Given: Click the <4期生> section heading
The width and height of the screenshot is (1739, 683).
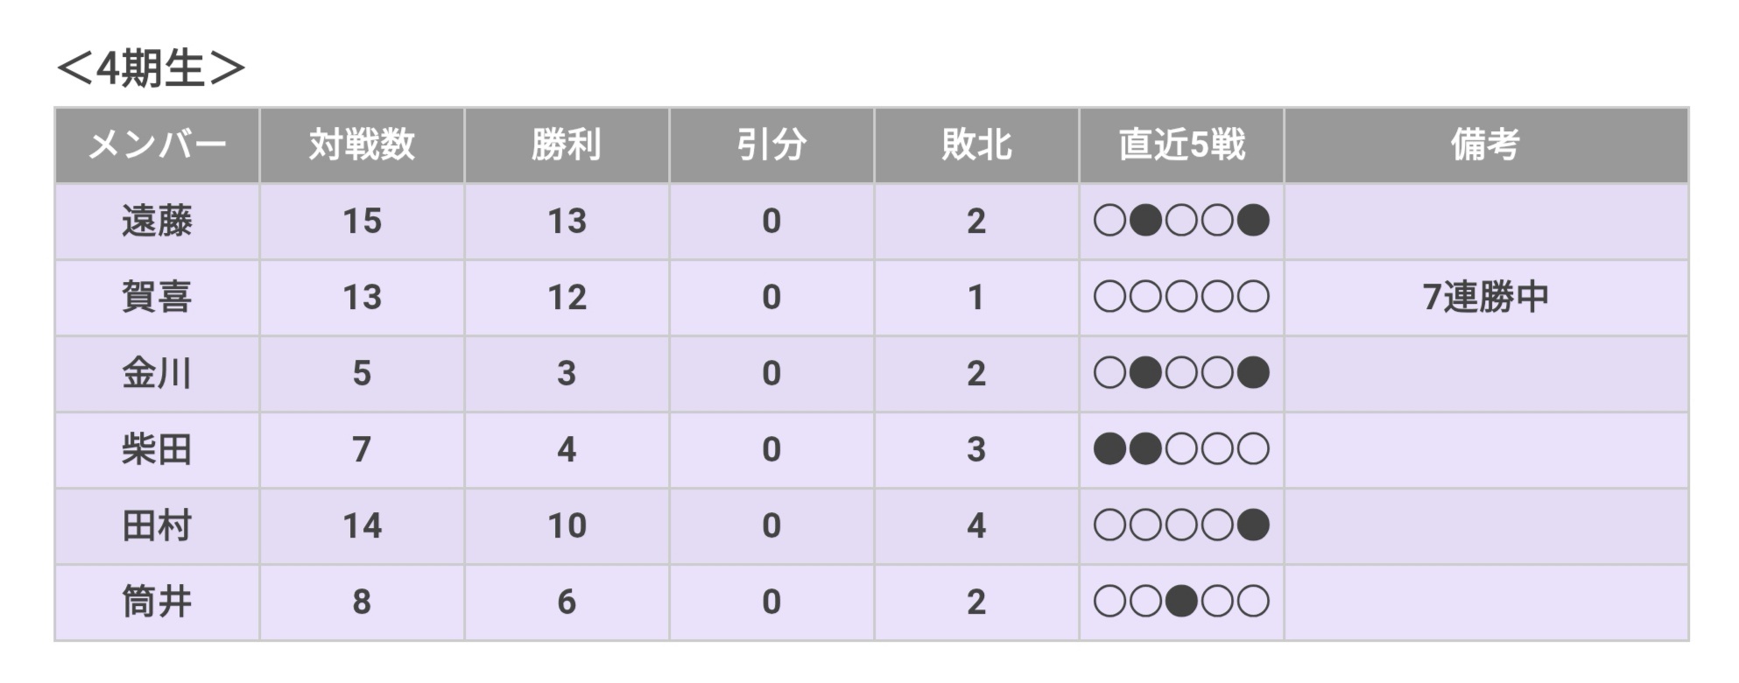Looking at the screenshot, I should (150, 68).
